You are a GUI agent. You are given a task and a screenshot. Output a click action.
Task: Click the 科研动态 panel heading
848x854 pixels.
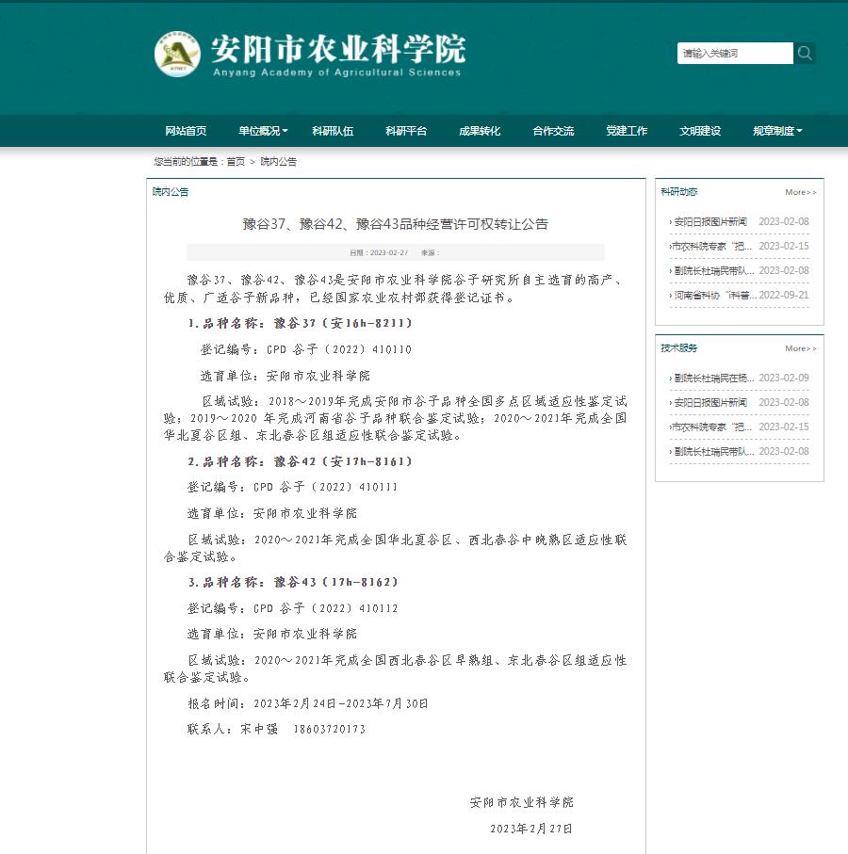(x=679, y=192)
